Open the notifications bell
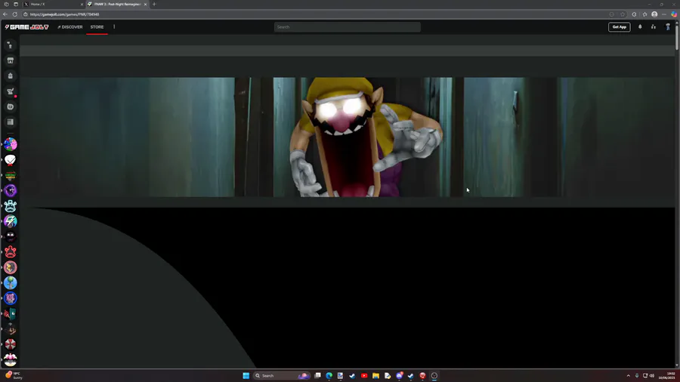This screenshot has height=382, width=680. pos(640,27)
